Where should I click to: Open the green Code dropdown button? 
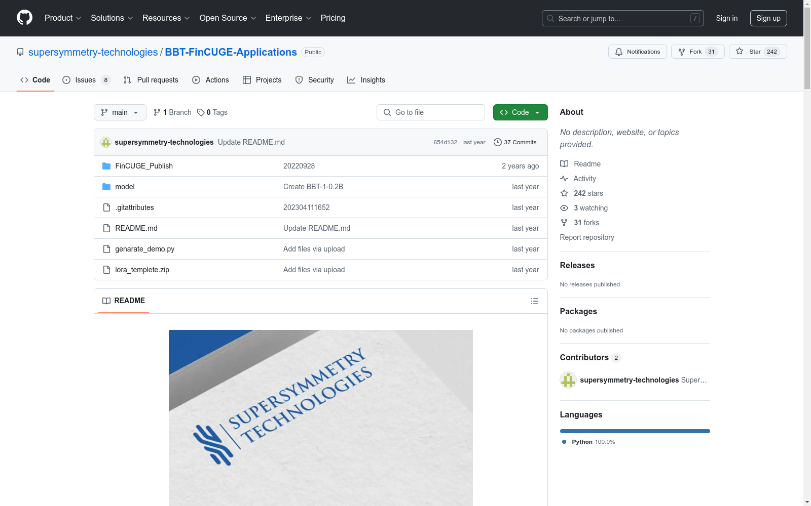pos(520,112)
